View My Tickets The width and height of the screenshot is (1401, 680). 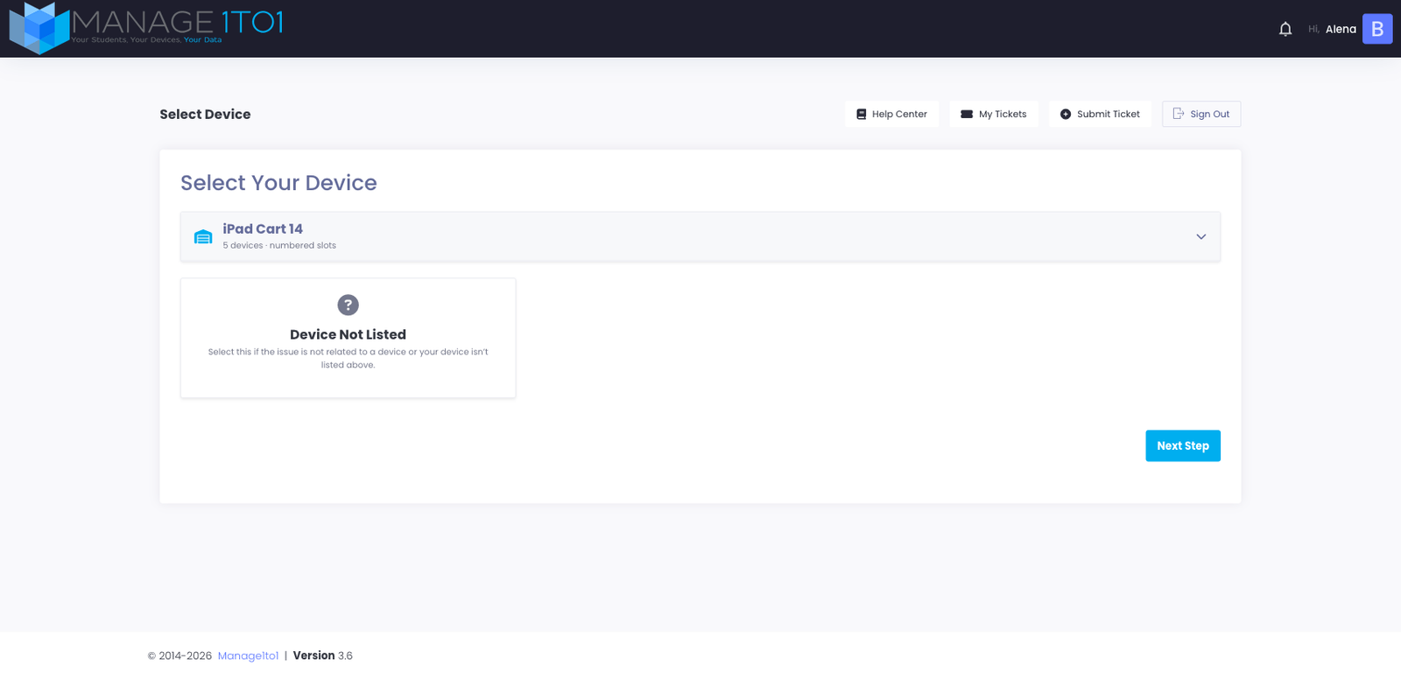pyautogui.click(x=994, y=114)
